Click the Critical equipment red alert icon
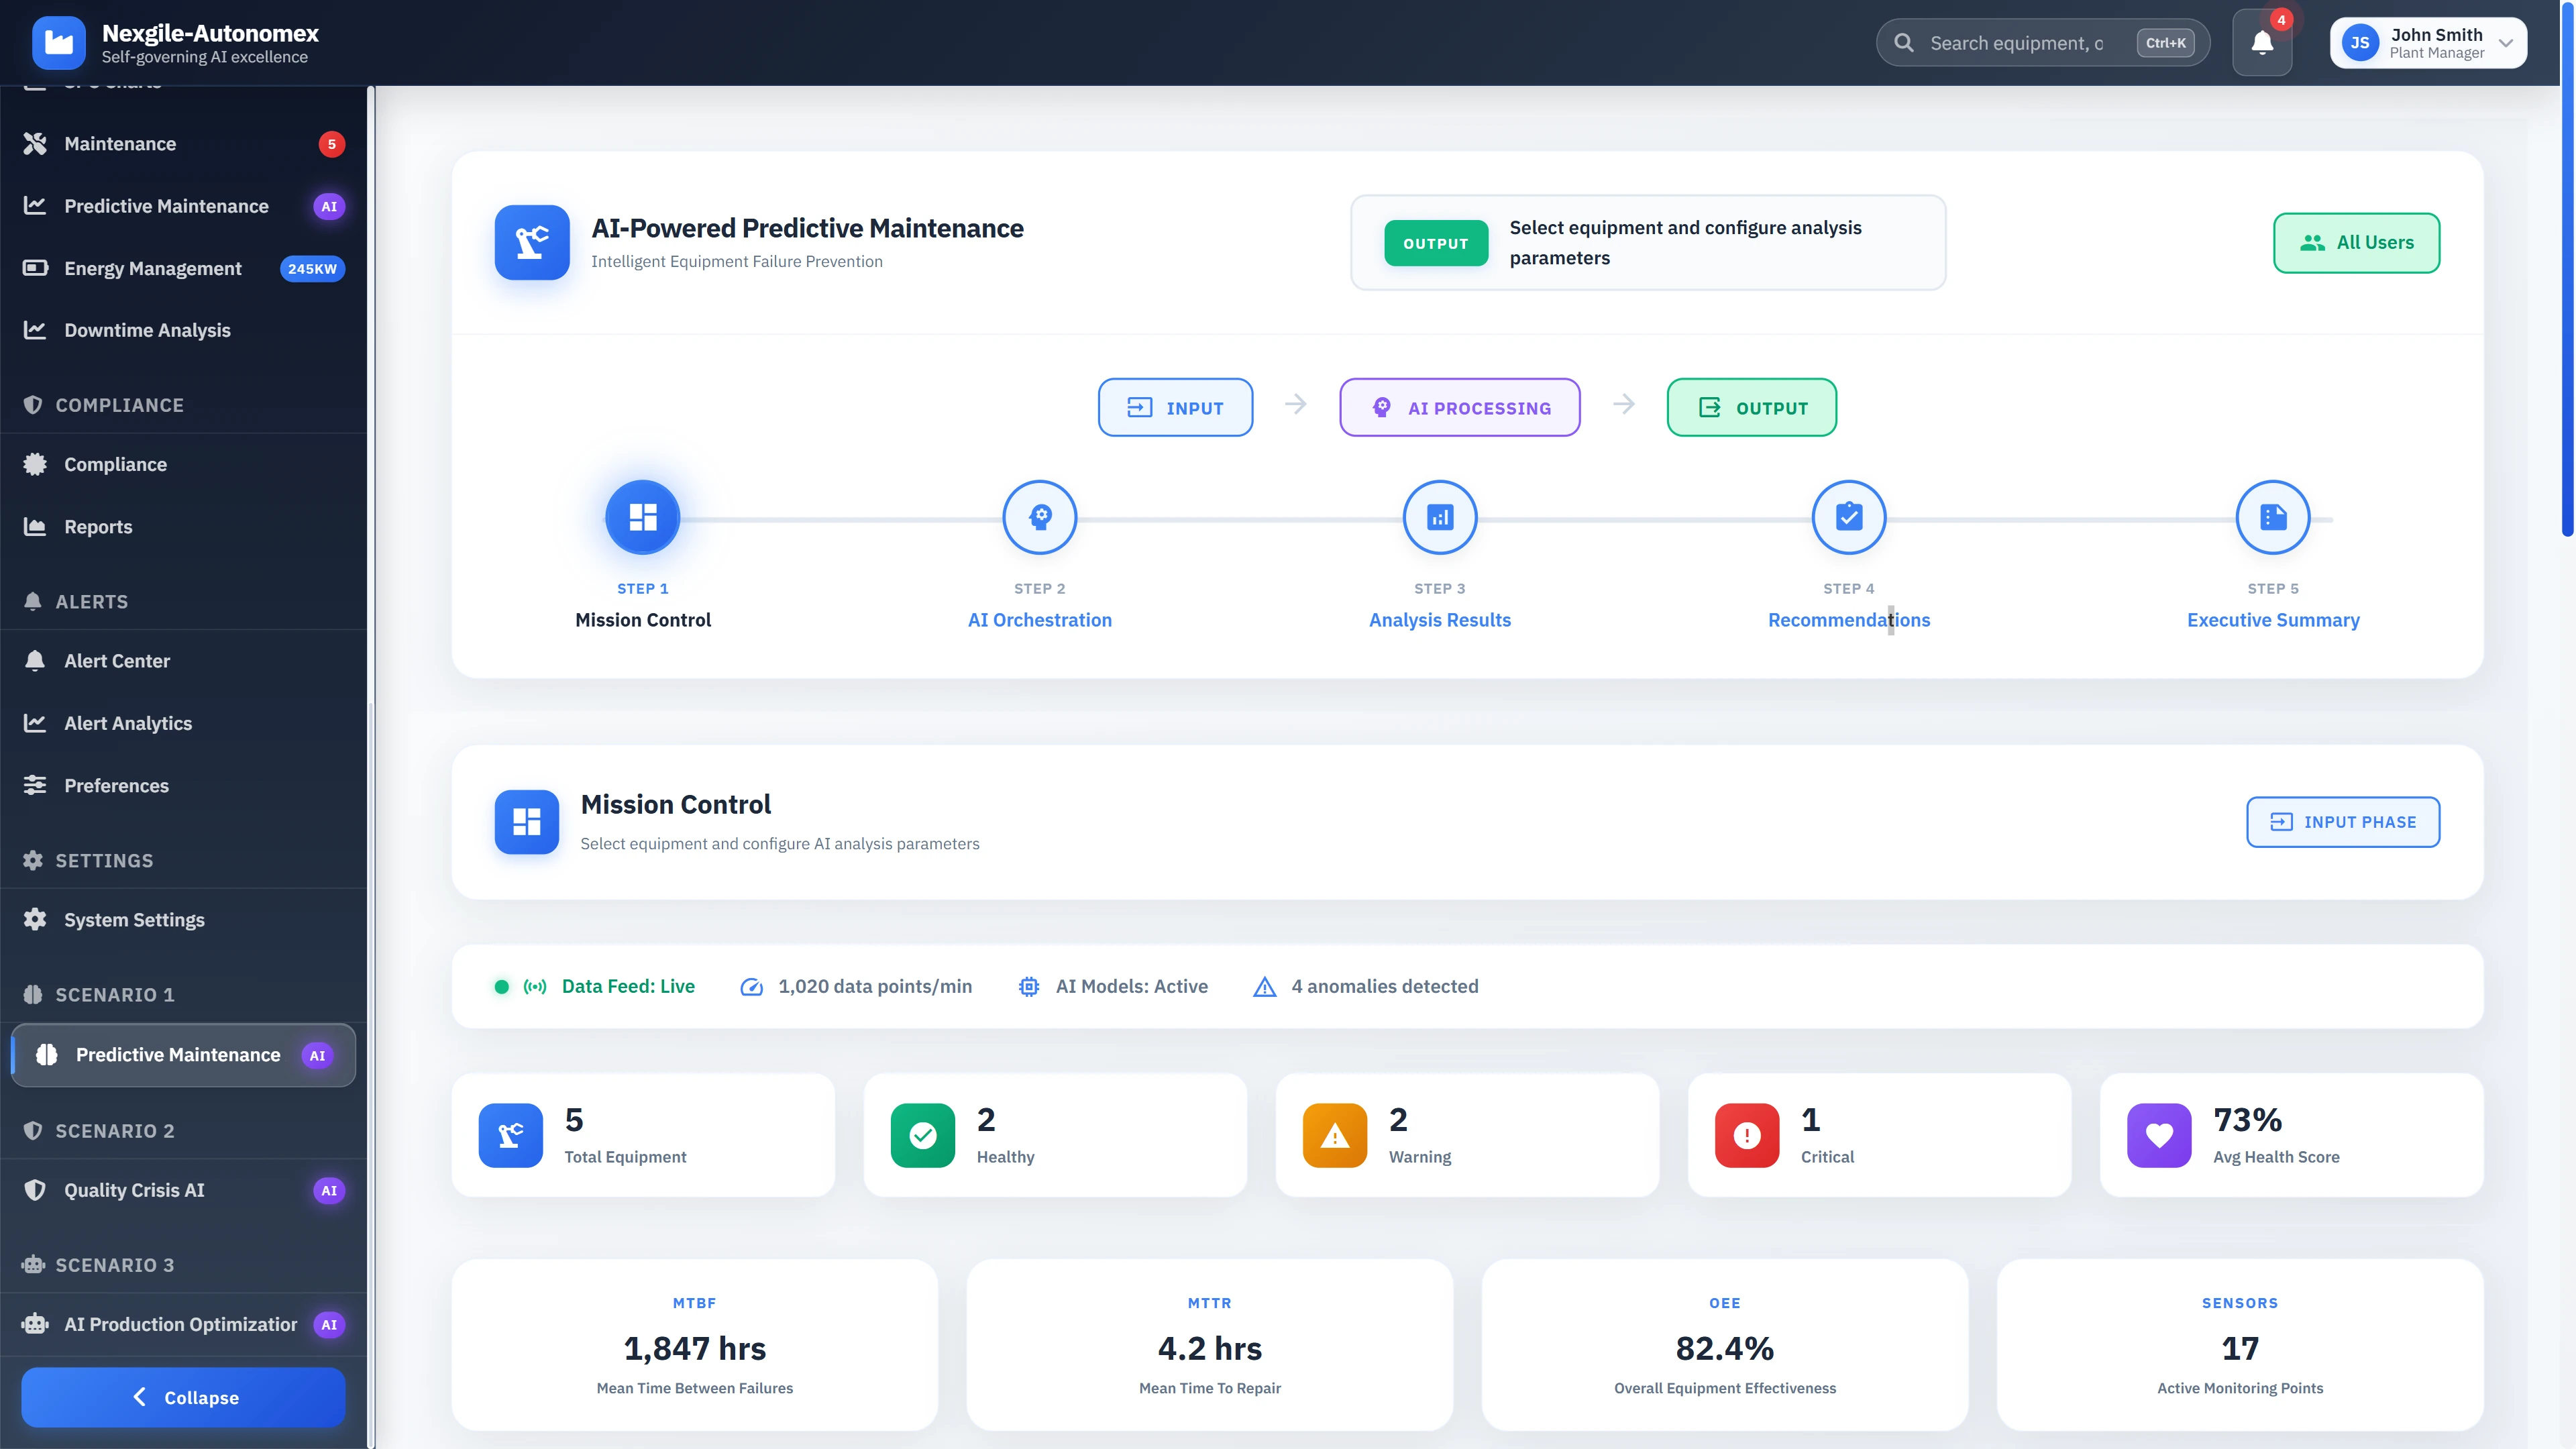The height and width of the screenshot is (1449, 2576). click(1746, 1135)
